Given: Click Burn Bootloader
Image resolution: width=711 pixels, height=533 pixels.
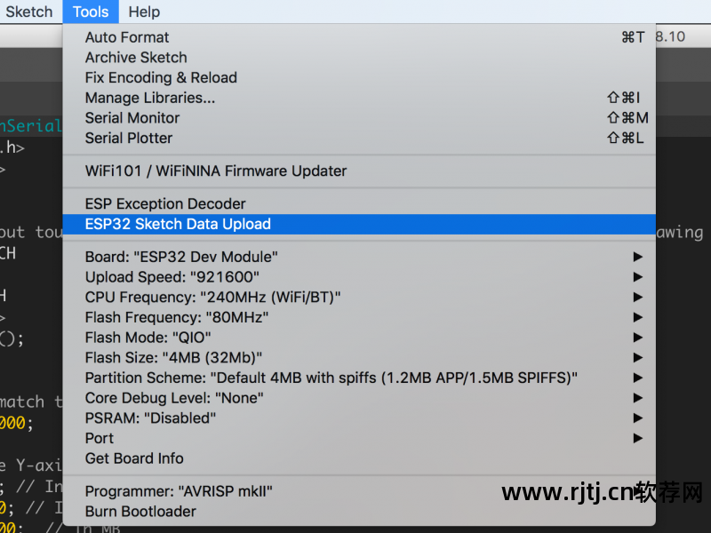Looking at the screenshot, I should click(x=359, y=512).
